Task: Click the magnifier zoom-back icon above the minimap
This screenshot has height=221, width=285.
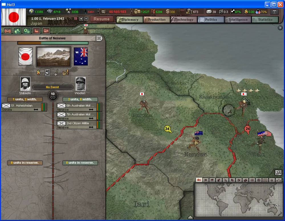Action: click(x=278, y=172)
